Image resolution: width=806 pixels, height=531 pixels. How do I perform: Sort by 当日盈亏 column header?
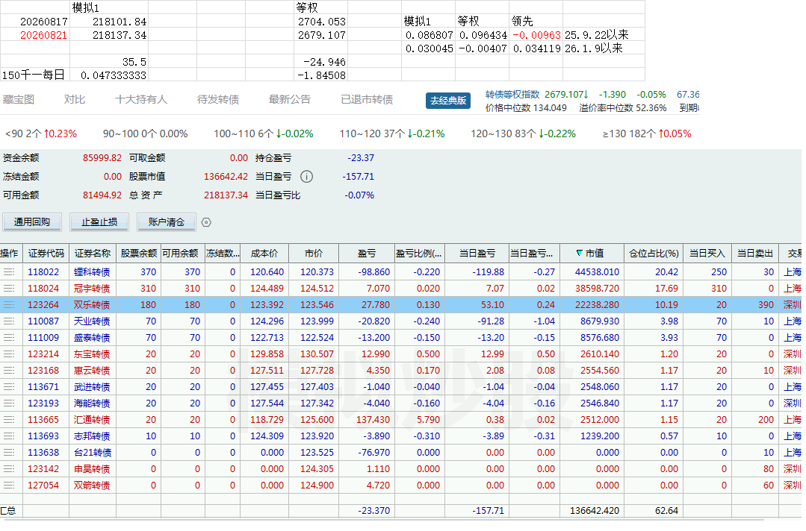[x=477, y=254]
